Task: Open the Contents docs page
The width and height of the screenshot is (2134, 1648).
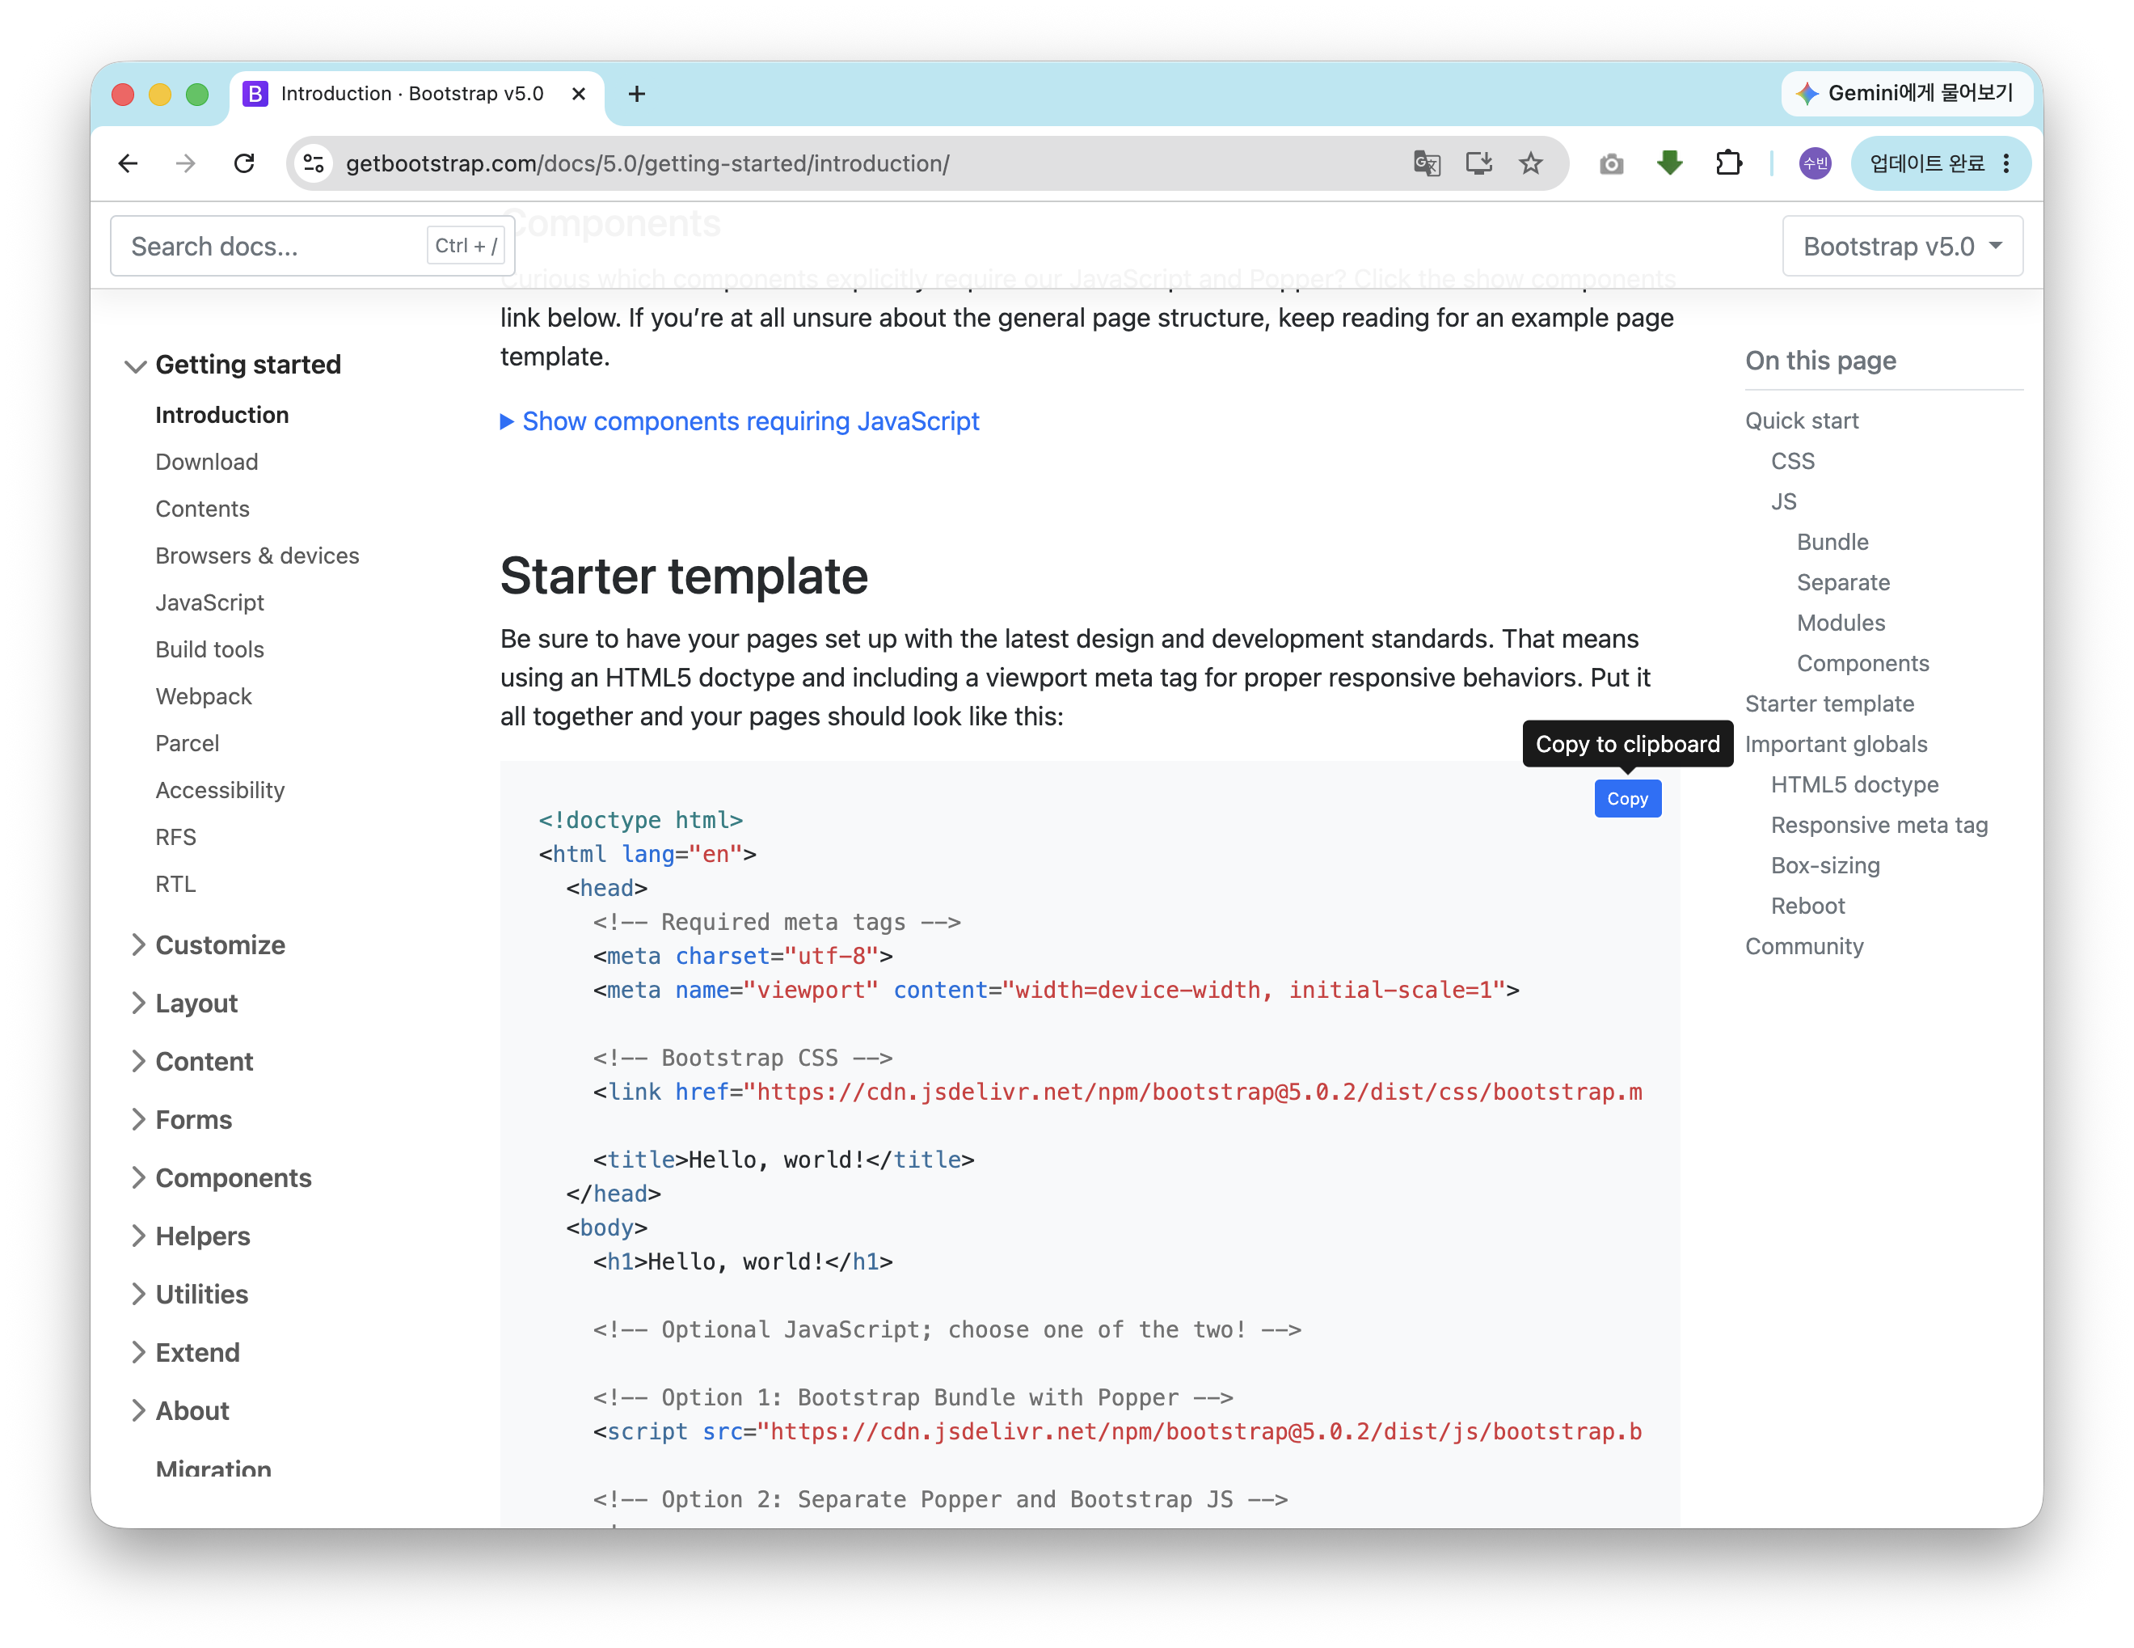Action: click(x=202, y=509)
